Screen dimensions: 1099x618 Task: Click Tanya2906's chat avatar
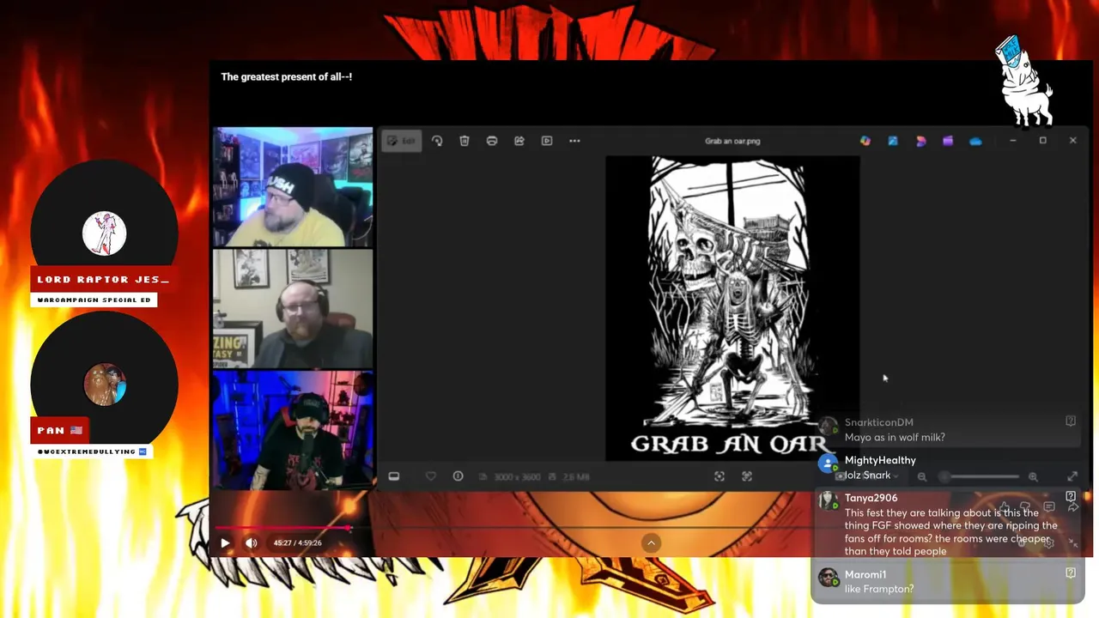[828, 501]
